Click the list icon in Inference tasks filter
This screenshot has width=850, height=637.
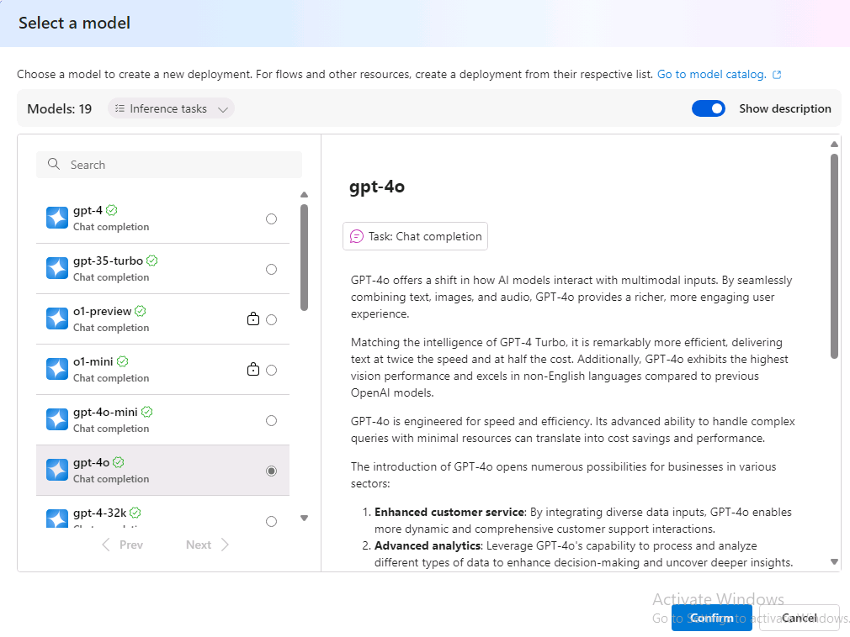point(120,108)
